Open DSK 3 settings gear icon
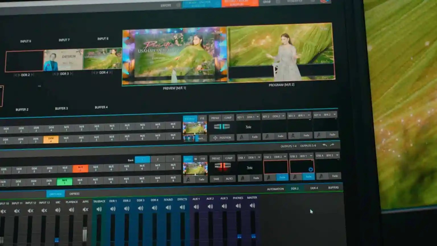 point(310,169)
